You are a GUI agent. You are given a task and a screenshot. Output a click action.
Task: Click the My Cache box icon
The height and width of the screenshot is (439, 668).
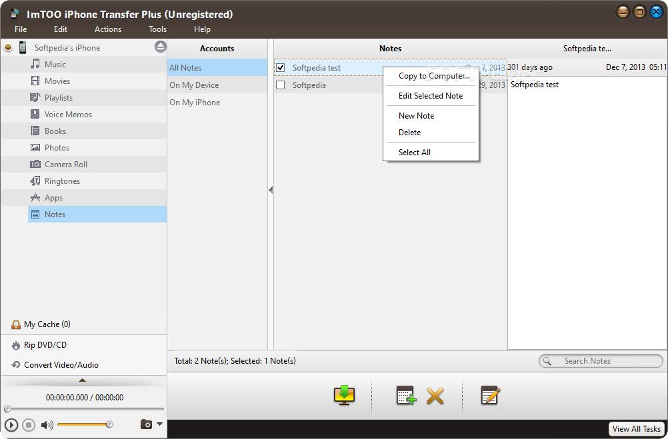16,324
